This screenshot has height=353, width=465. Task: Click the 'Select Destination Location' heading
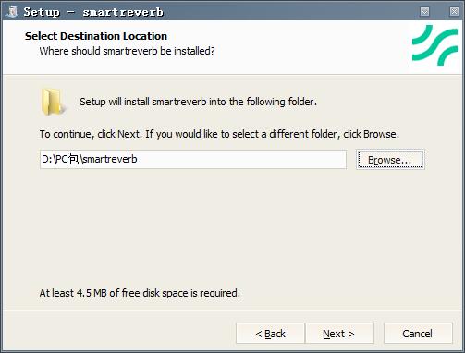[96, 36]
